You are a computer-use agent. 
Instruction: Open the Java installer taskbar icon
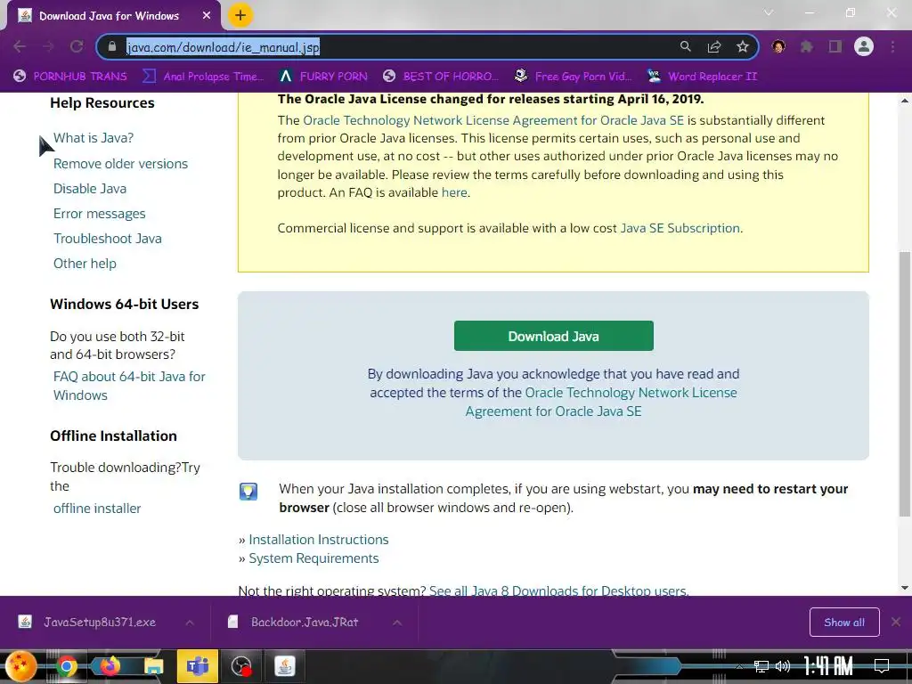pyautogui.click(x=284, y=666)
